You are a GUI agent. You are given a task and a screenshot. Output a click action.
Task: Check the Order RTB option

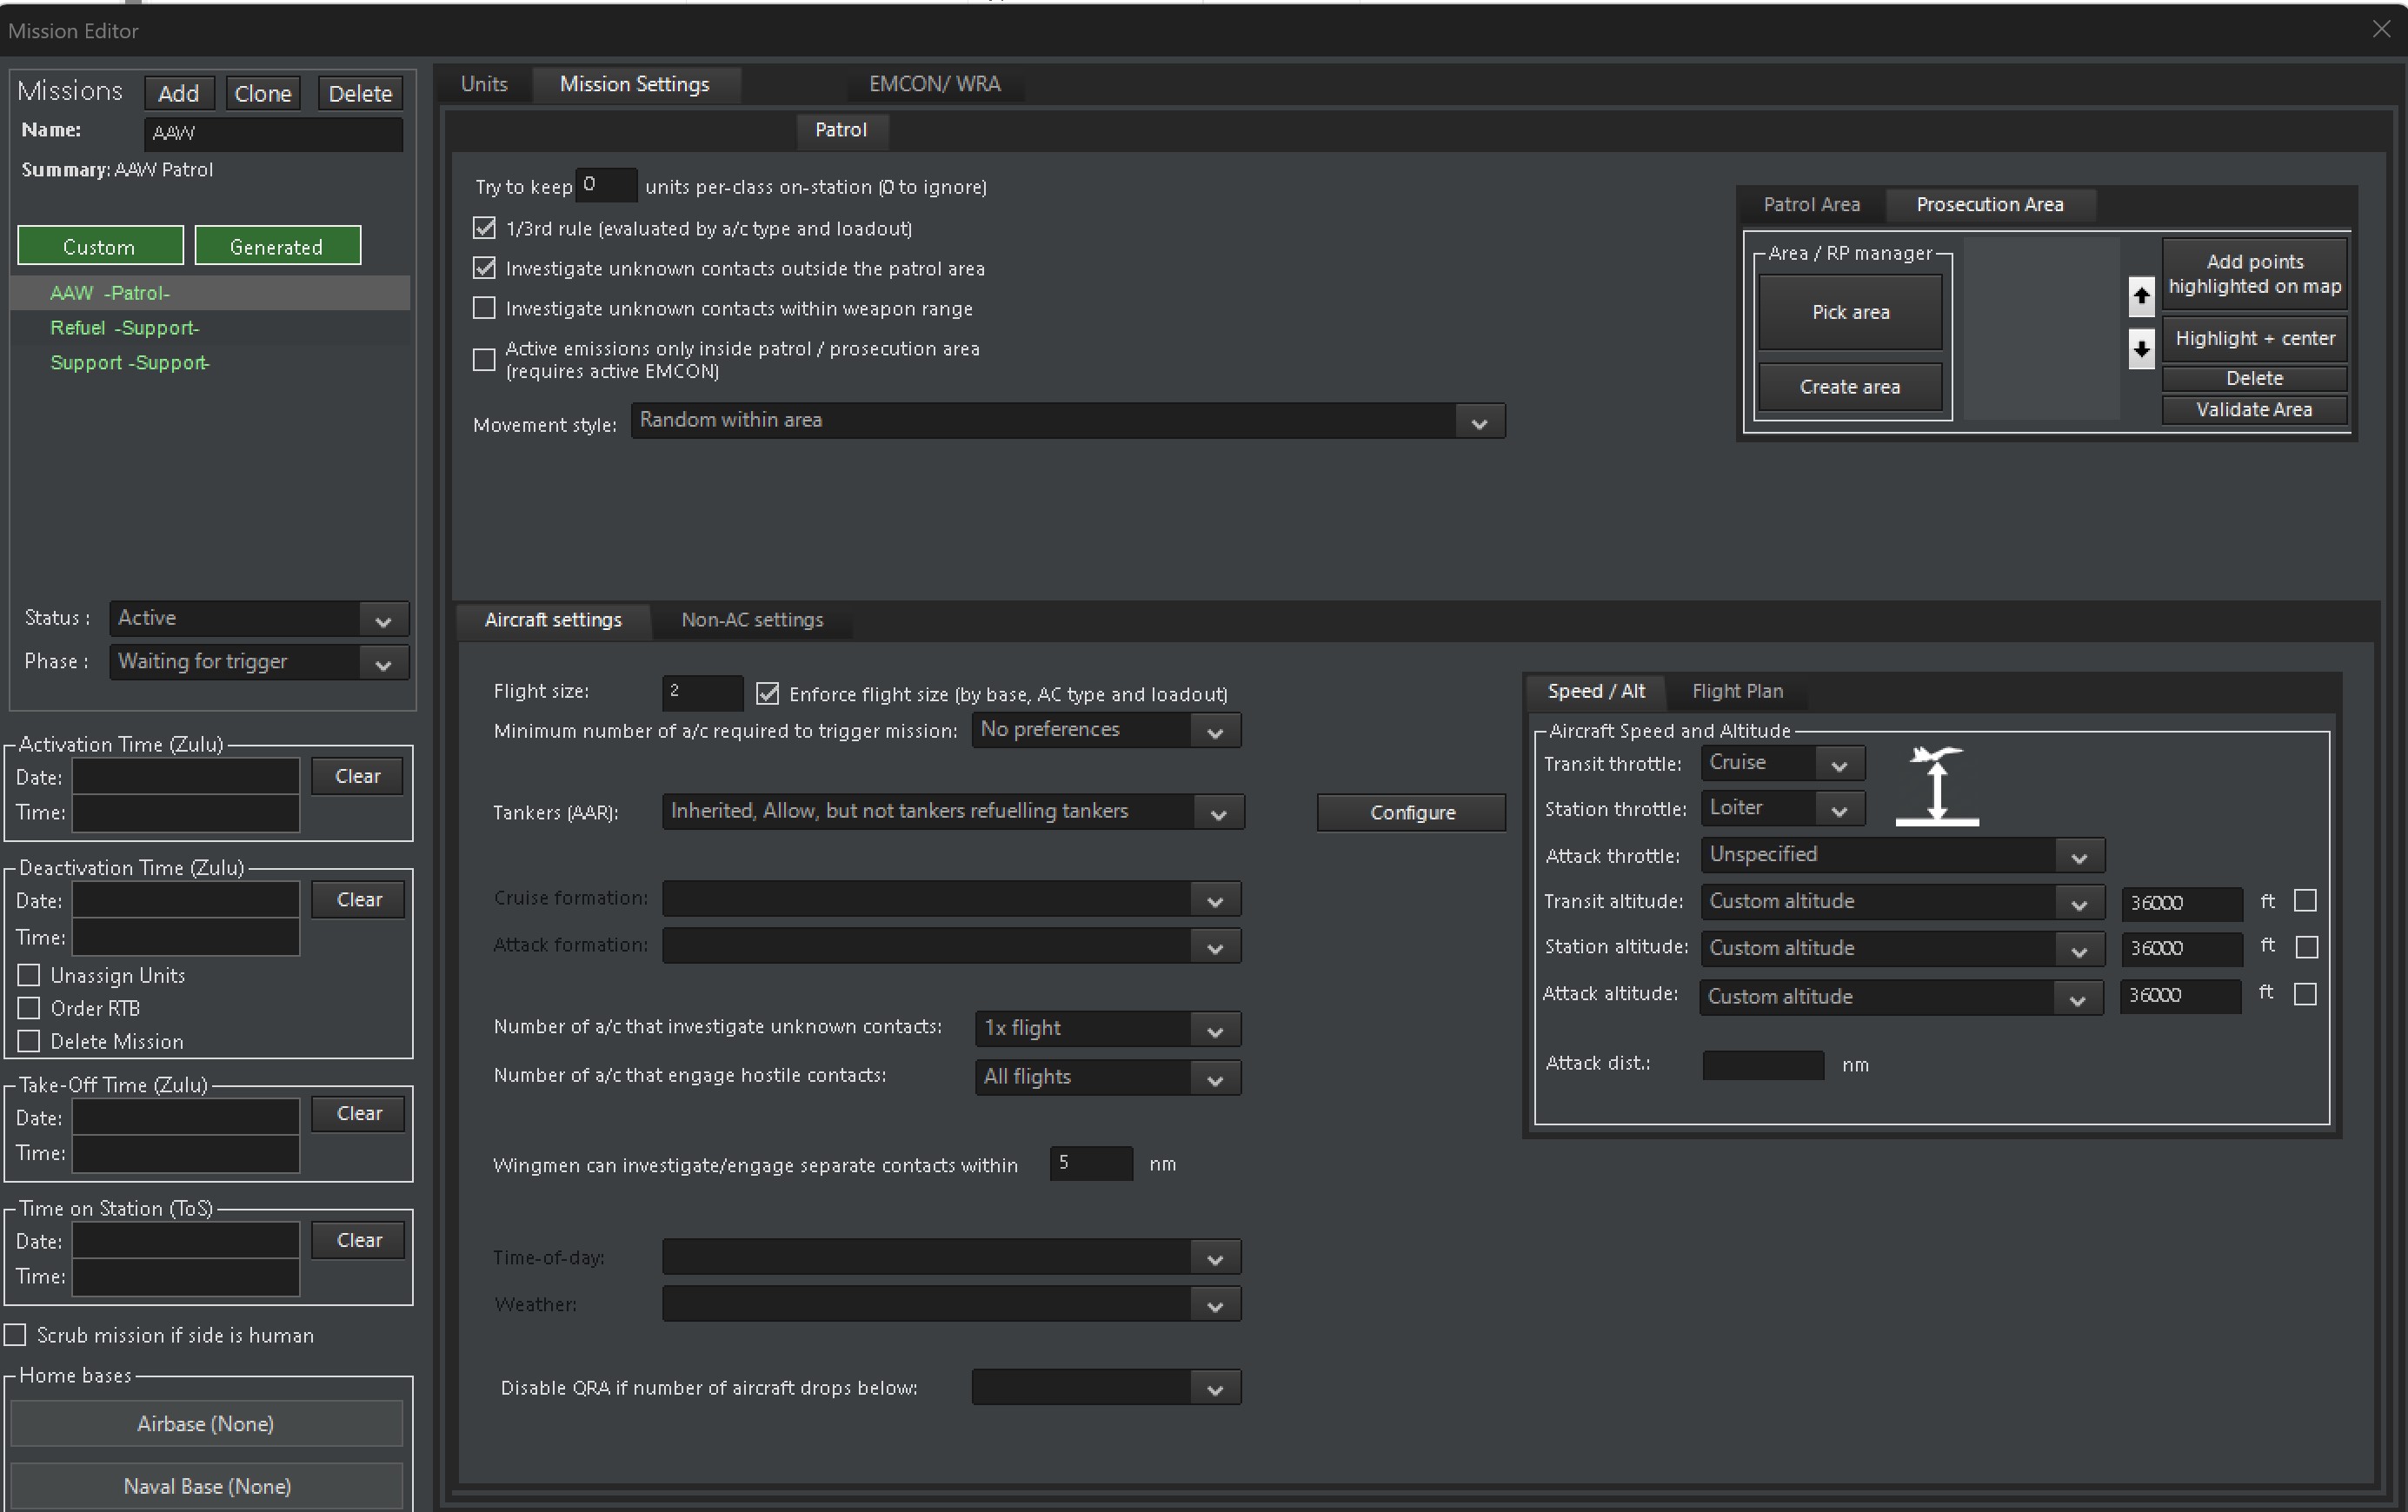29,1008
